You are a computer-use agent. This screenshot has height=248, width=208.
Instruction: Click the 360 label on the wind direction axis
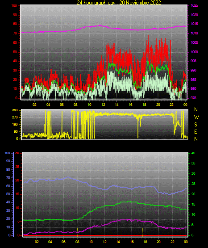(15, 110)
